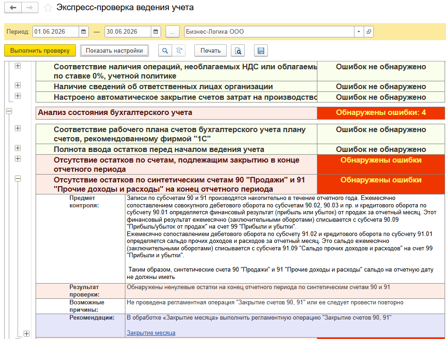The height and width of the screenshot is (339, 446).
Task: Click the organization field Бизнес-Логика ООО
Action: (269, 31)
